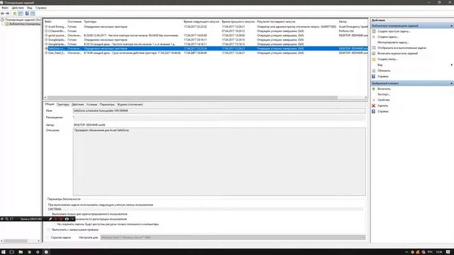This screenshot has height=255, width=454.
Task: Click the Время следующего запуска column header
Action: tap(201, 22)
